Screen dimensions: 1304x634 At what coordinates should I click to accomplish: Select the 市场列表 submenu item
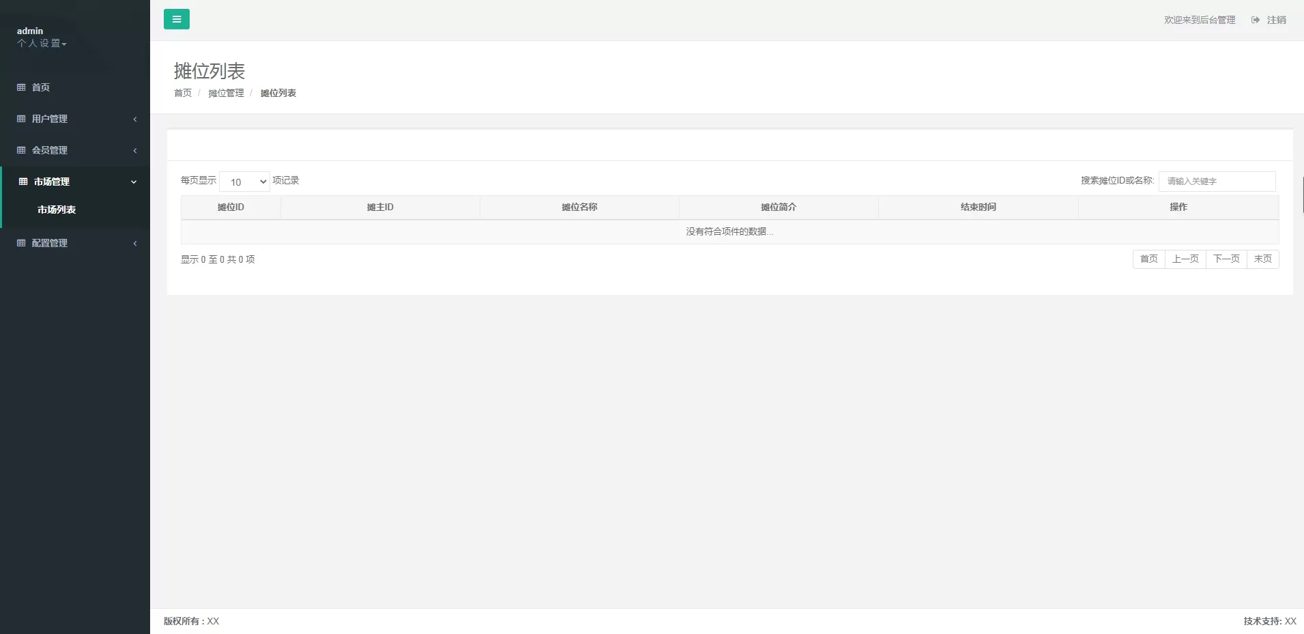pyautogui.click(x=57, y=210)
